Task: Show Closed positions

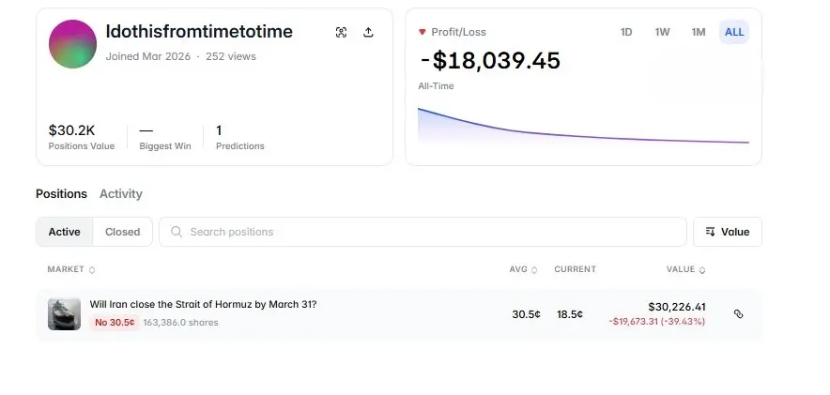Action: 122,232
